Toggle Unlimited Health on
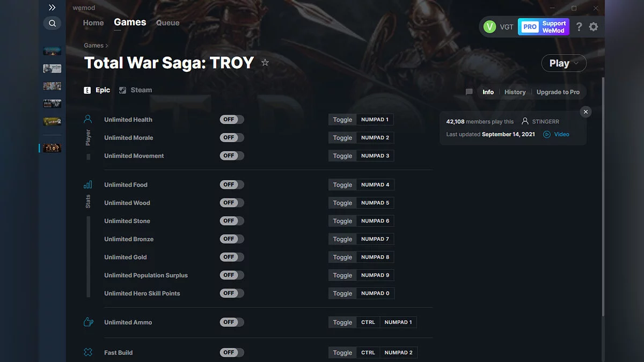This screenshot has width=644, height=362. (232, 120)
